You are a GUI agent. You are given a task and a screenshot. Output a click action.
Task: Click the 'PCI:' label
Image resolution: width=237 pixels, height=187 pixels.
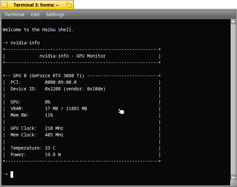point(16,82)
